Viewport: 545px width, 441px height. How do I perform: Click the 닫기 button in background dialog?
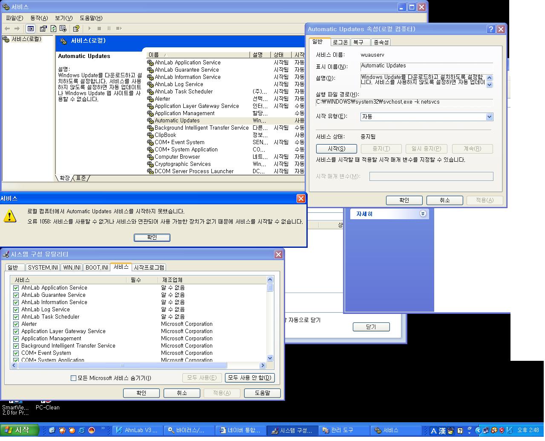pyautogui.click(x=371, y=327)
